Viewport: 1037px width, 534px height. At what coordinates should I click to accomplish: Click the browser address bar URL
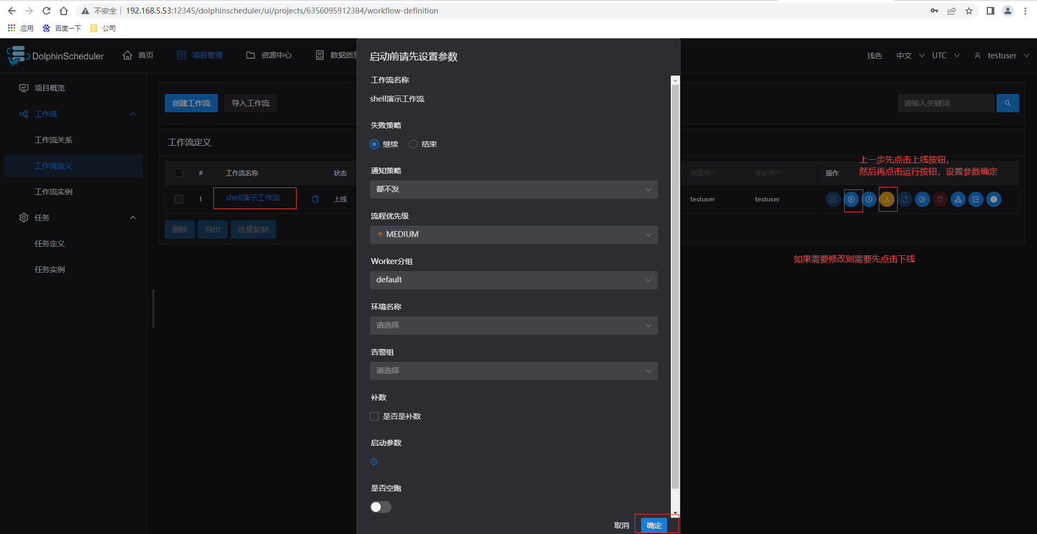pos(282,11)
